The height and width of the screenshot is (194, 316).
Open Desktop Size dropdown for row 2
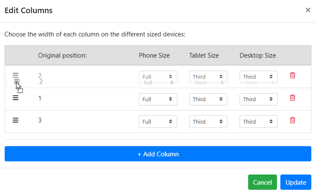click(259, 77)
